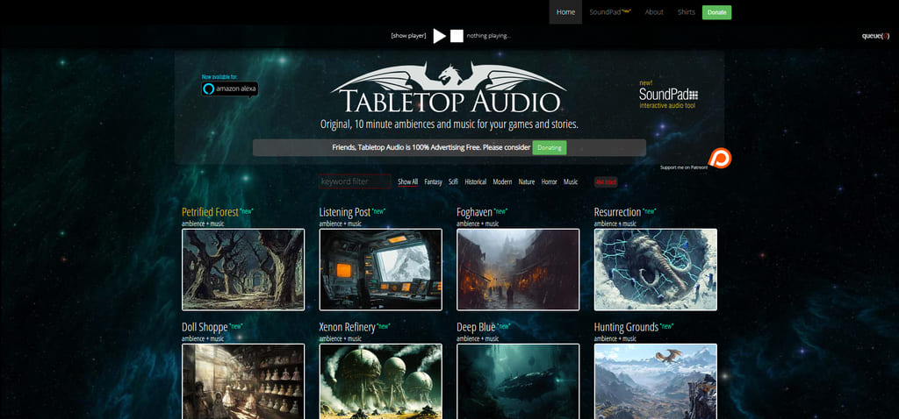
Task: Open the Patreon support icon
Action: pos(720,158)
